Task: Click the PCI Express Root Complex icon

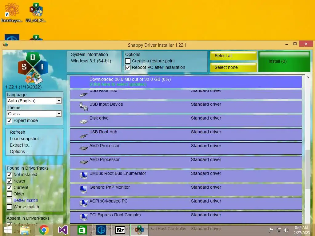Action: click(x=83, y=217)
